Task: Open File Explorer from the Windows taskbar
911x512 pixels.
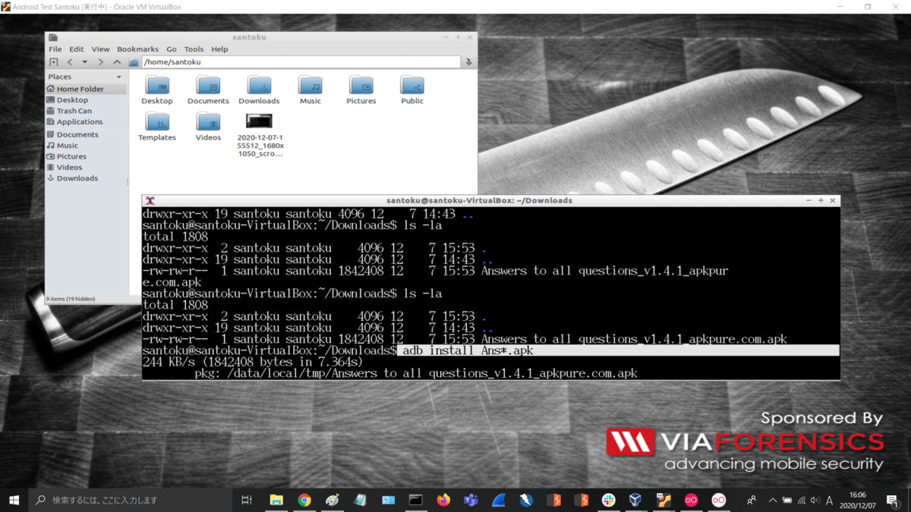Action: 276,500
